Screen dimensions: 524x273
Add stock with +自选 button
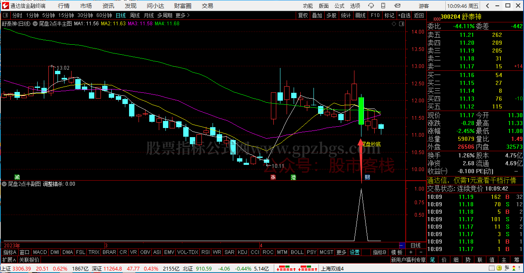click(404, 15)
